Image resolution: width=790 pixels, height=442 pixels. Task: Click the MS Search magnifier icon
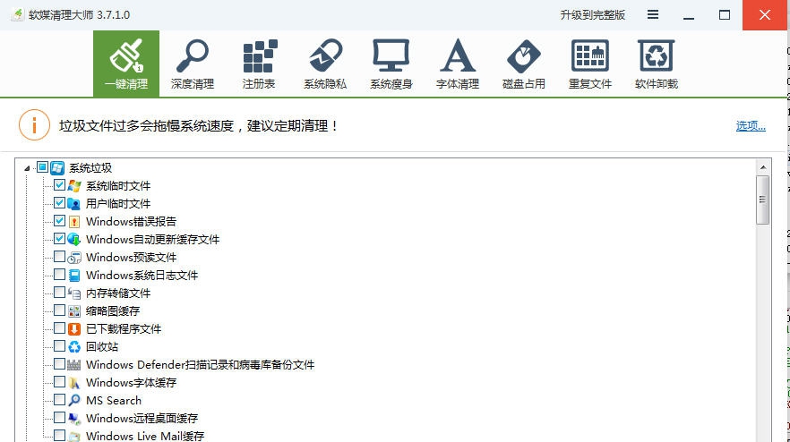click(74, 401)
